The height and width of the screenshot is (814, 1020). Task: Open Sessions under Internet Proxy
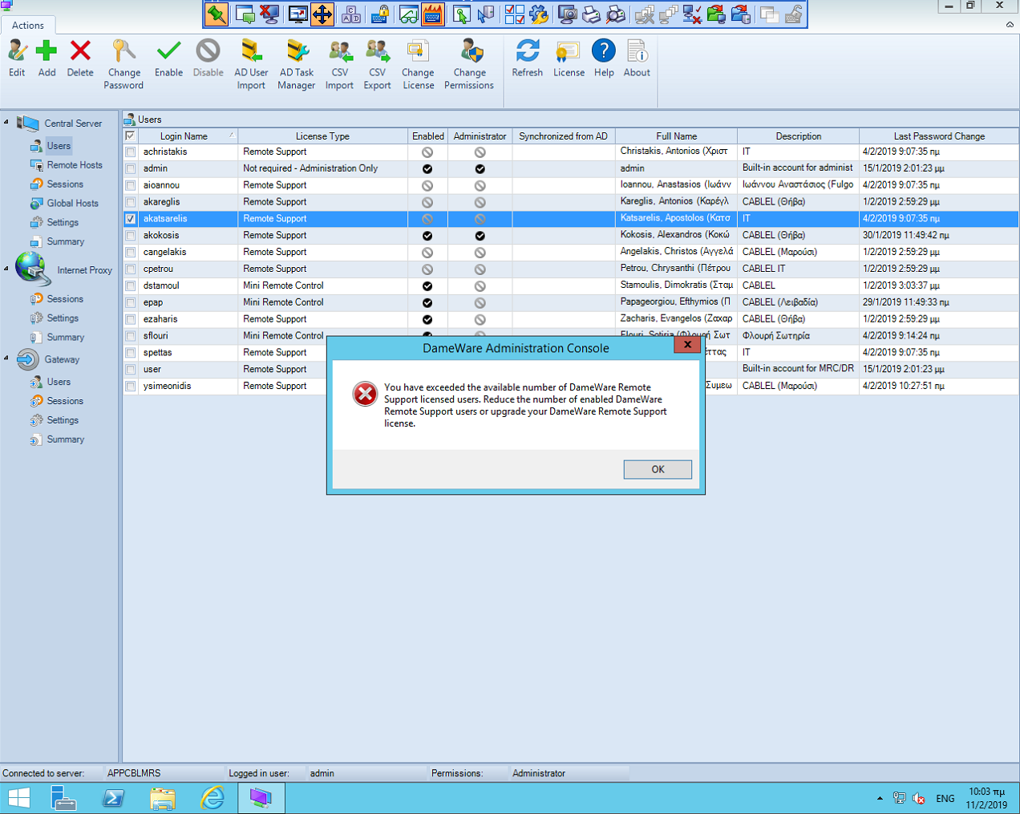pos(65,299)
